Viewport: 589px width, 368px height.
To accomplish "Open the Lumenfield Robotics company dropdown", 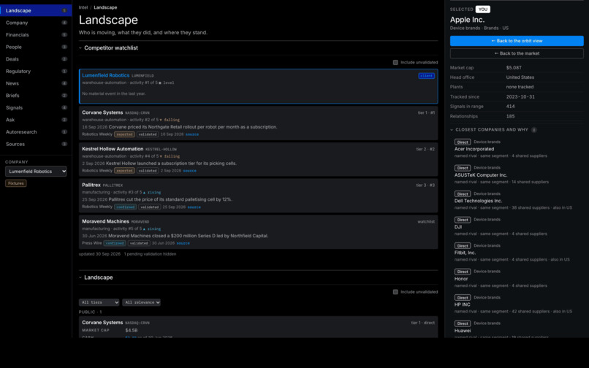I will pyautogui.click(x=36, y=172).
